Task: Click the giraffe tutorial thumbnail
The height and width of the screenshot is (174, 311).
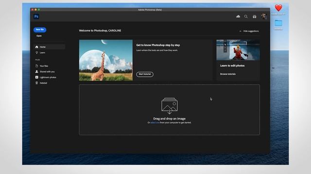Action: [x=106, y=60]
